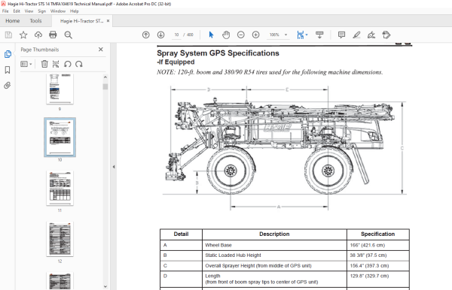Click the scrolling mode icon
Screen dimensions: 452x290
tap(319, 35)
